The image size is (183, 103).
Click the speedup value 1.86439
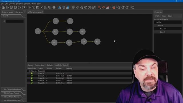[x=69, y=76]
